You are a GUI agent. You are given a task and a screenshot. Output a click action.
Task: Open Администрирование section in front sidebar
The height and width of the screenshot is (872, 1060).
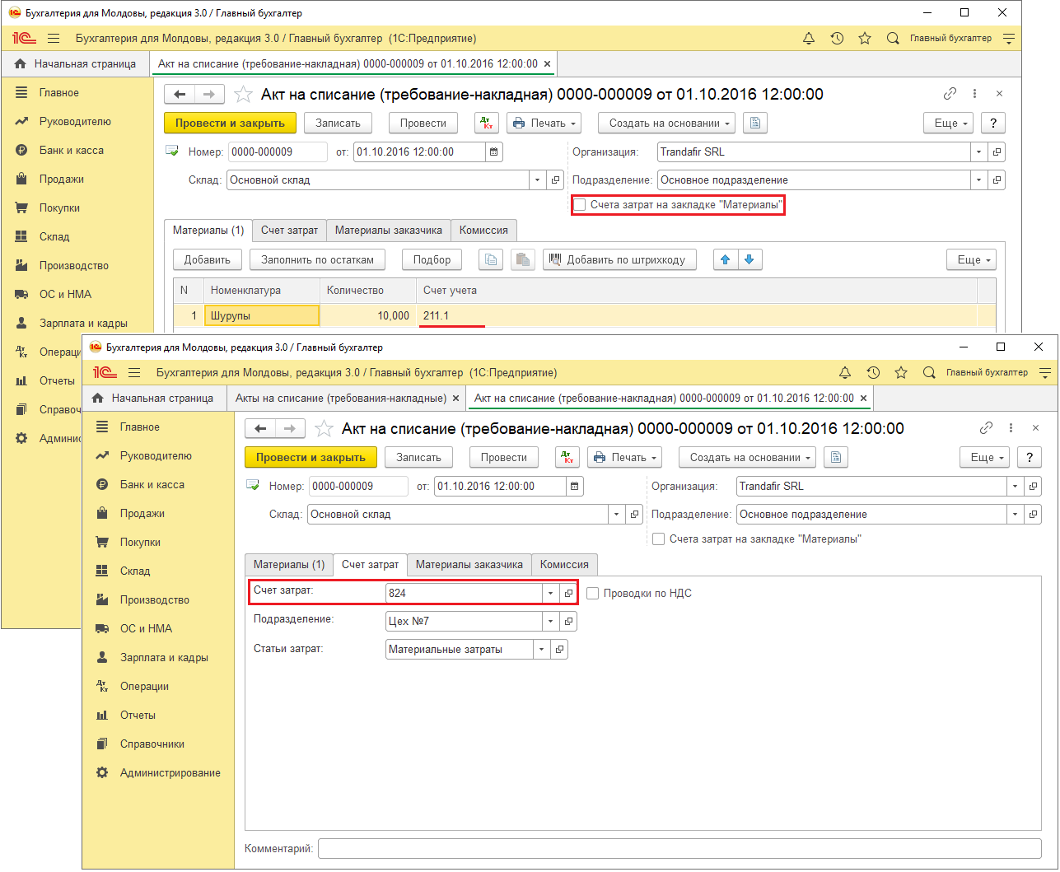click(170, 772)
